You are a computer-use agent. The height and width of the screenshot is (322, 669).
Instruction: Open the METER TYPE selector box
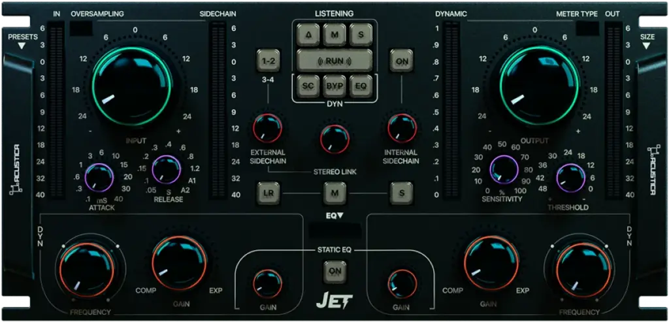(x=587, y=28)
